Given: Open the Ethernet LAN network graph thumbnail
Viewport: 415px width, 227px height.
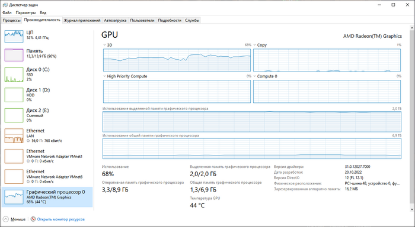Looking at the screenshot, I should 14,136.
